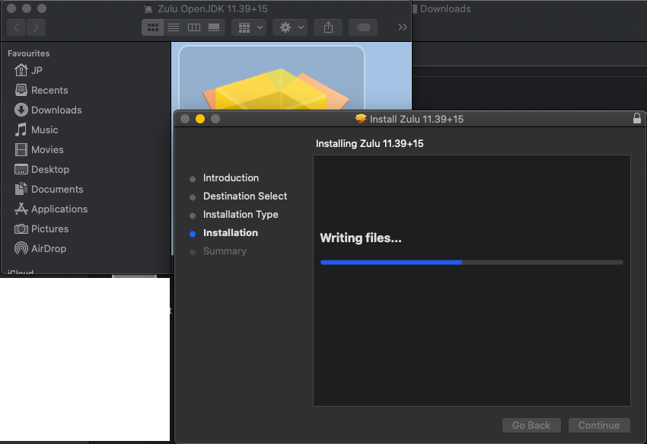Image resolution: width=647 pixels, height=444 pixels.
Task: Switch Finder to column view
Action: click(194, 27)
